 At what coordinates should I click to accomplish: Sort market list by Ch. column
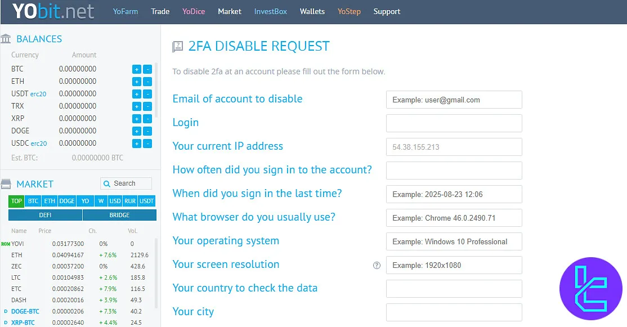(x=92, y=231)
